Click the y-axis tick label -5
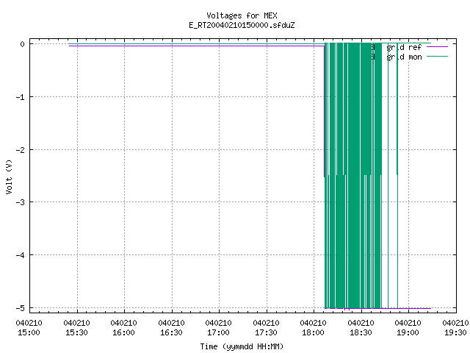 [20, 308]
